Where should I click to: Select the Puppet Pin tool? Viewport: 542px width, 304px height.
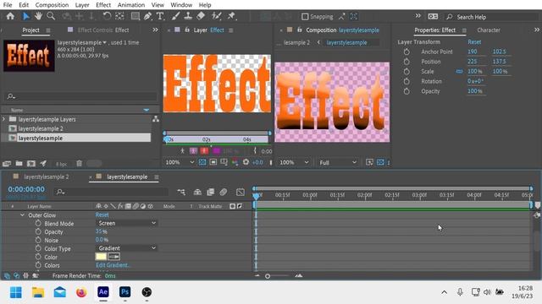(x=231, y=16)
